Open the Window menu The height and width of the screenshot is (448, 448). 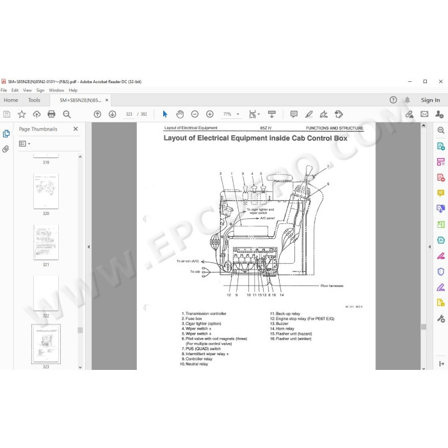pyautogui.click(x=56, y=90)
